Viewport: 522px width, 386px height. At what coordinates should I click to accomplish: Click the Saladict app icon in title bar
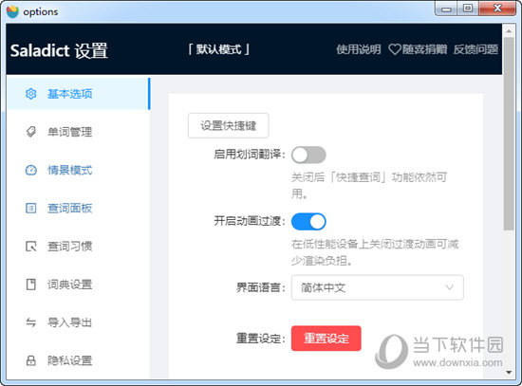12,11
